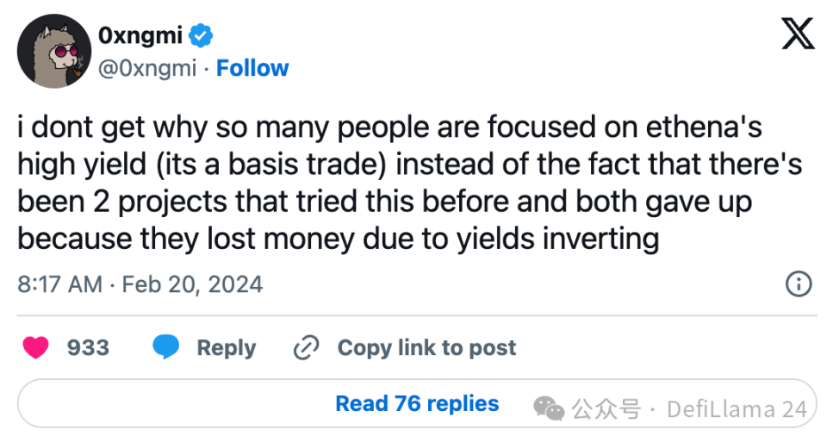
Task: Click the 933 likes count
Action: pos(88,347)
